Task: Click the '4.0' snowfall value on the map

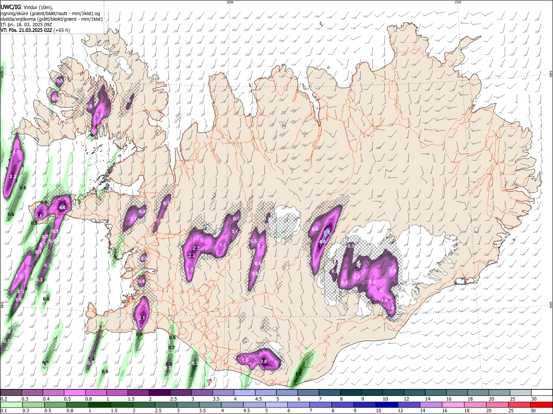Action: (62, 207)
